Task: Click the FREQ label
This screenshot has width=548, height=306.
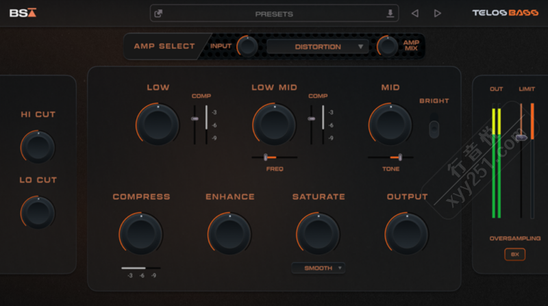Action: tap(275, 168)
